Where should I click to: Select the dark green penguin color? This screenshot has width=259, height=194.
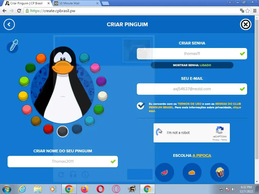click(x=30, y=68)
